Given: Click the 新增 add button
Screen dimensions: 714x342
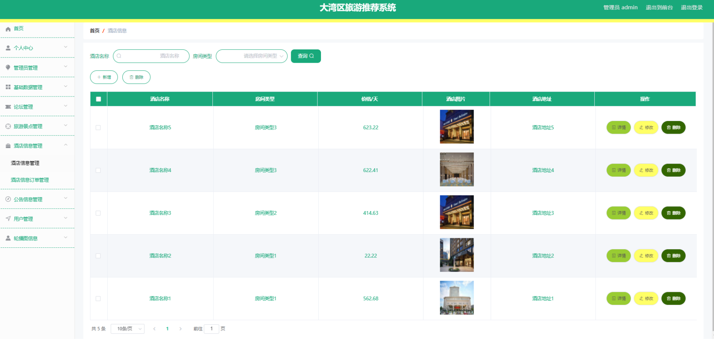Looking at the screenshot, I should [x=104, y=77].
